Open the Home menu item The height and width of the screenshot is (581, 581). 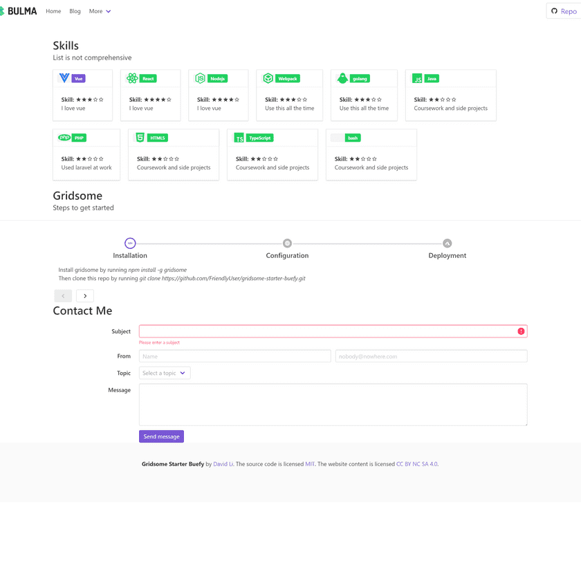[x=53, y=11]
